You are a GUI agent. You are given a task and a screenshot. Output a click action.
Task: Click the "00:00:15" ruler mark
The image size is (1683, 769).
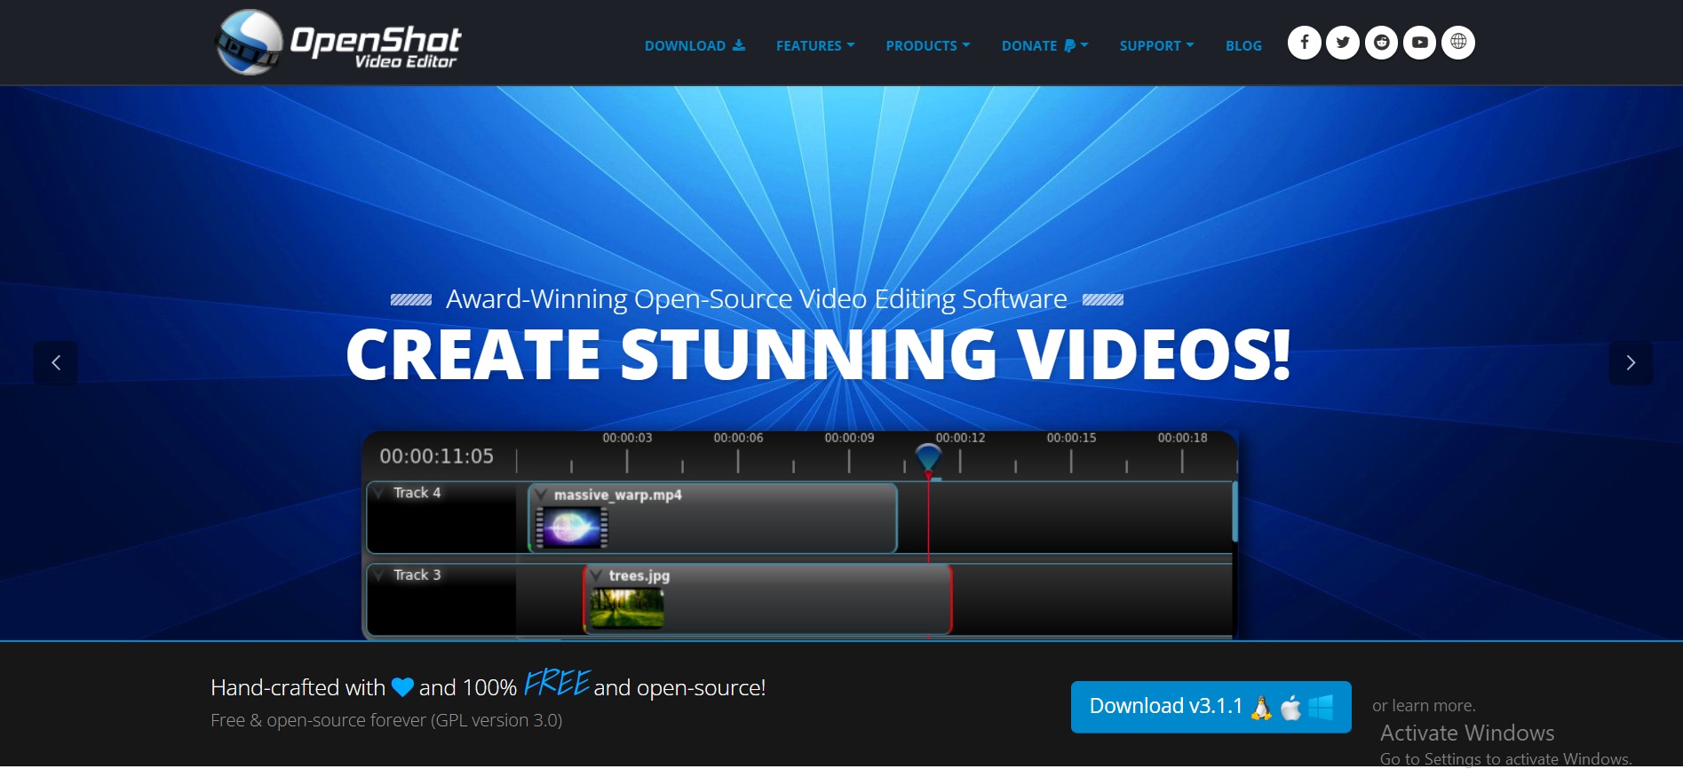(1071, 438)
